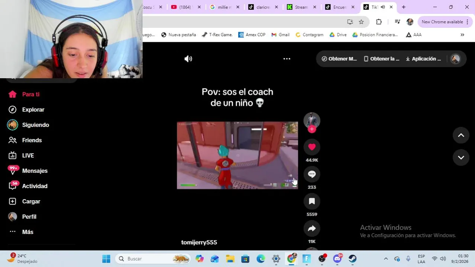The image size is (475, 267).
Task: Open the Chrome profile avatar
Action: click(x=410, y=22)
